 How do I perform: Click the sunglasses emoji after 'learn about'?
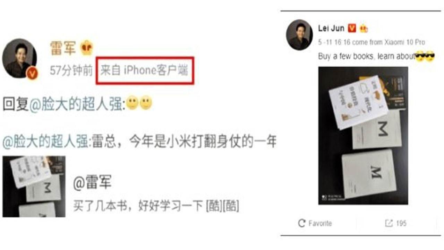click(420, 56)
